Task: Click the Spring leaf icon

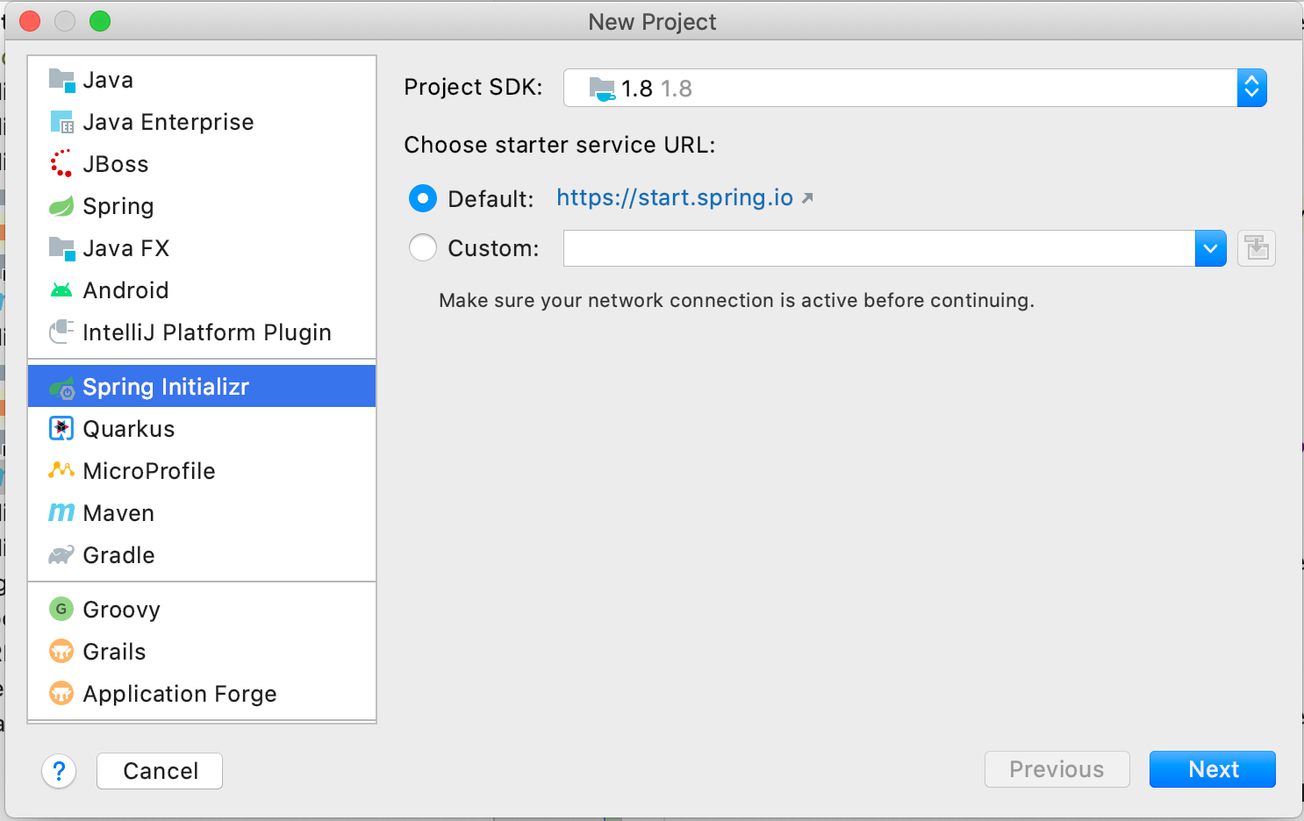Action: 61,206
